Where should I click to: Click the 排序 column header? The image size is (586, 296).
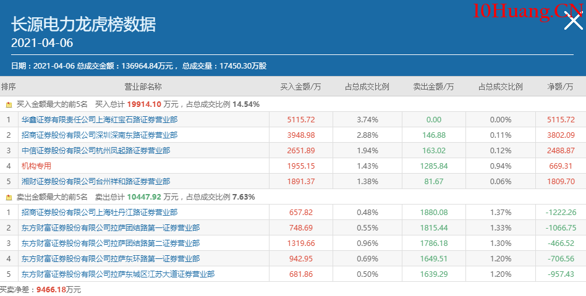coord(9,87)
